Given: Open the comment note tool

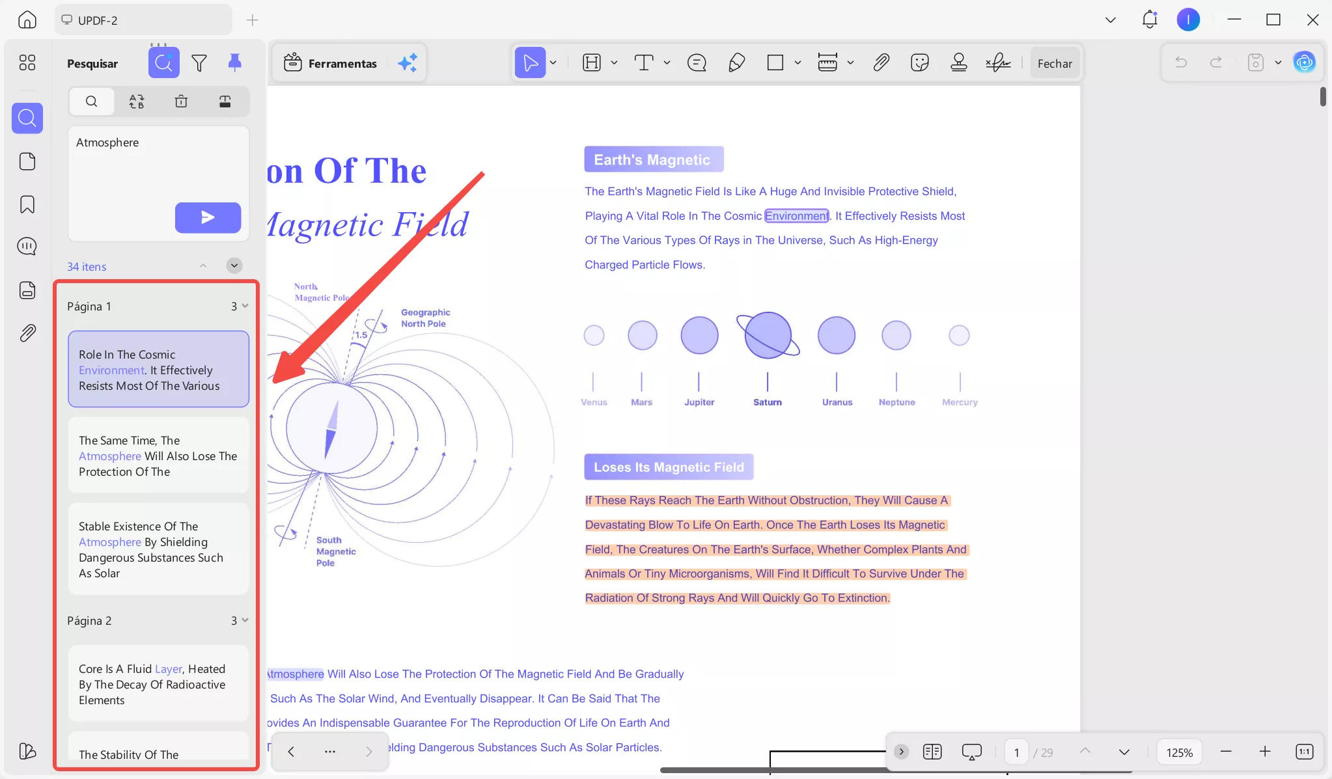Looking at the screenshot, I should tap(697, 63).
